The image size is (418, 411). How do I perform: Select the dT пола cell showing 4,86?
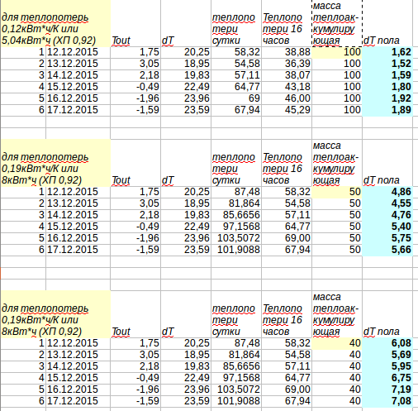pos(387,192)
